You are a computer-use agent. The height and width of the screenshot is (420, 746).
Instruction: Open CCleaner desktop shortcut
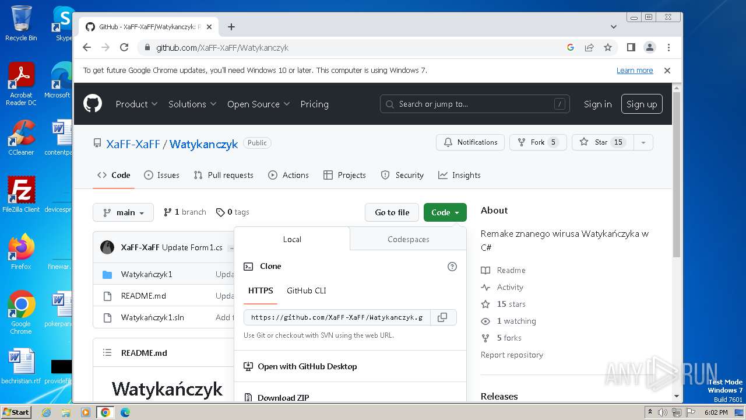click(21, 138)
